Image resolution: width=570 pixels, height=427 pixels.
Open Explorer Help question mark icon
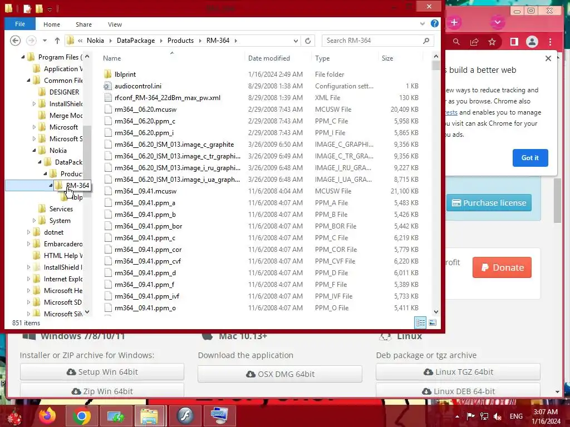coord(434,23)
